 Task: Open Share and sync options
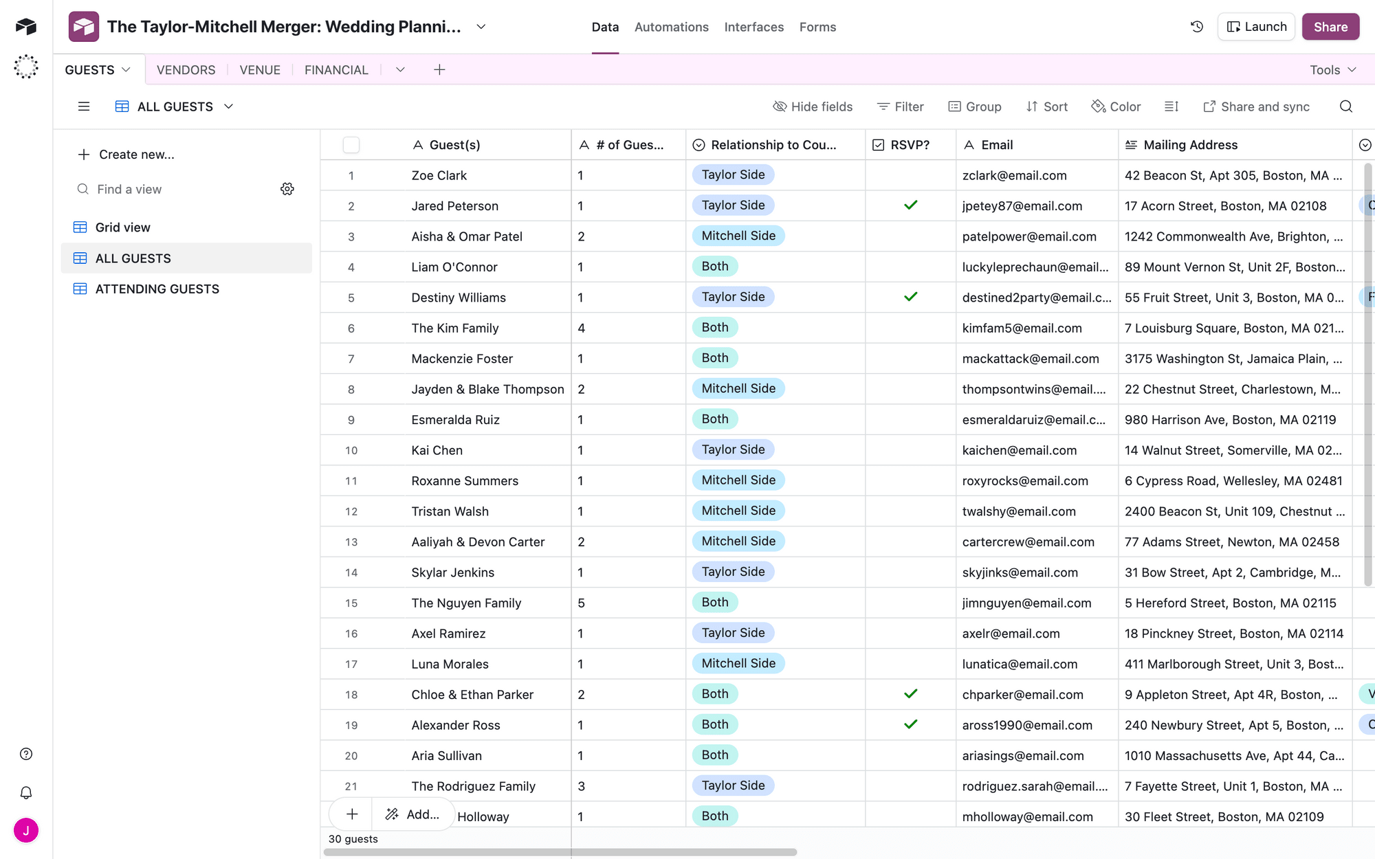pos(1256,107)
